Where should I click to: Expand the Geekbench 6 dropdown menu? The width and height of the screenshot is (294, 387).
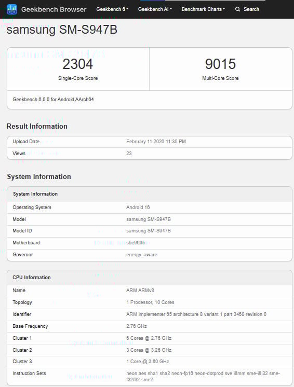coord(112,9)
